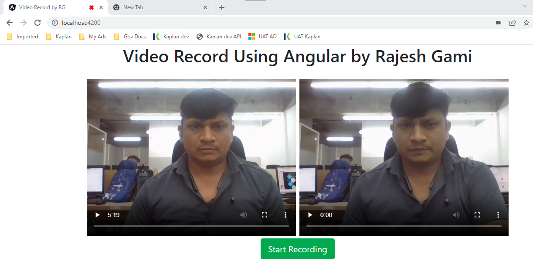Click the back navigation arrow
This screenshot has width=533, height=275.
(x=9, y=23)
